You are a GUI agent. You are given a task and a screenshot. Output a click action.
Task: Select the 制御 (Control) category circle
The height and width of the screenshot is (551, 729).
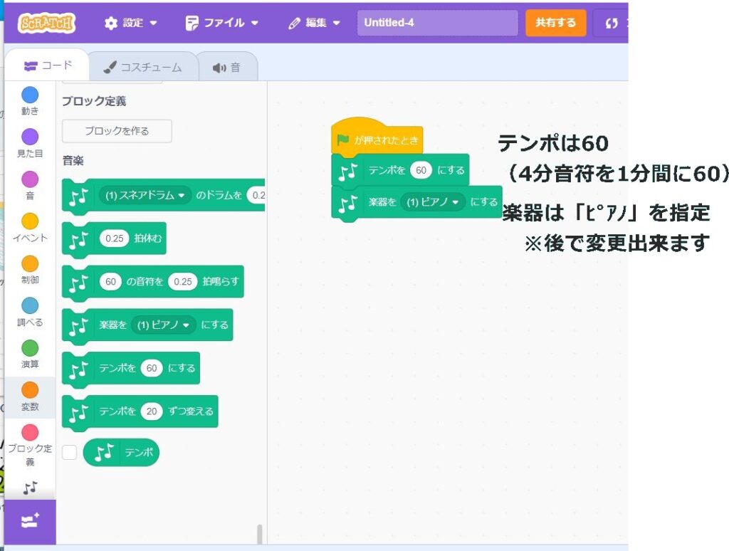tap(30, 263)
